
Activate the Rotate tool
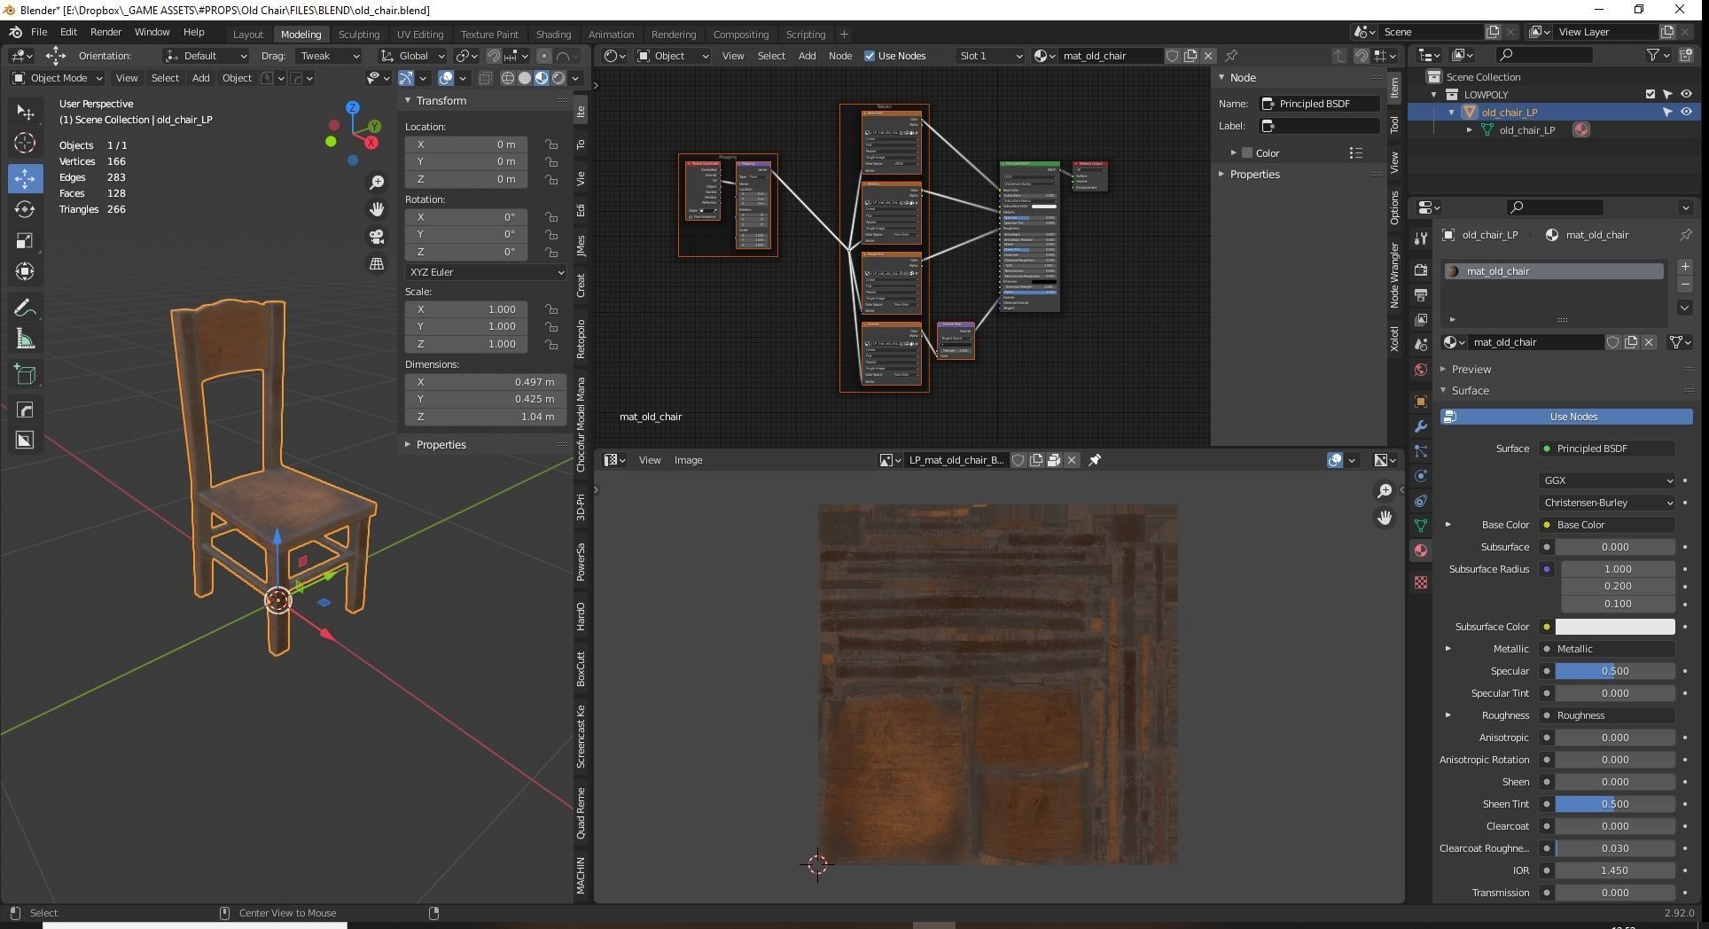point(25,209)
